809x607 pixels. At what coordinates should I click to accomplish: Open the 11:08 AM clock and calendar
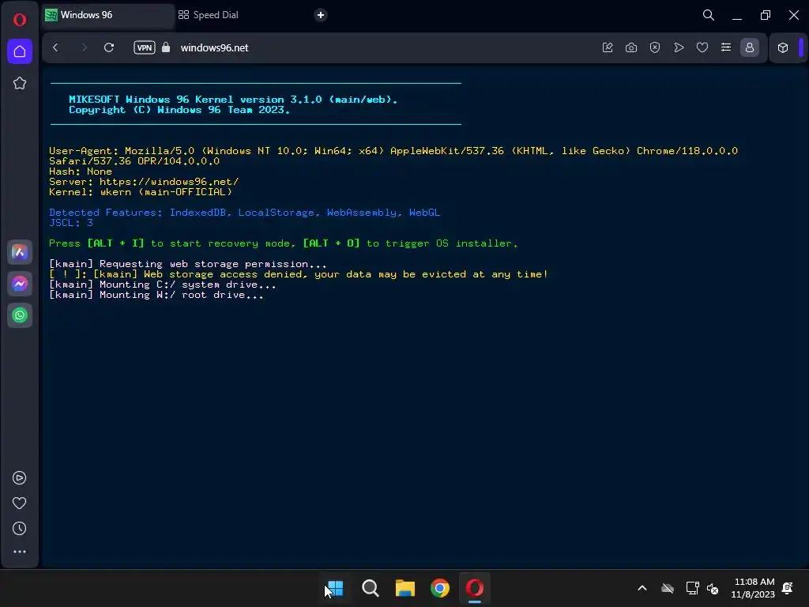753,588
